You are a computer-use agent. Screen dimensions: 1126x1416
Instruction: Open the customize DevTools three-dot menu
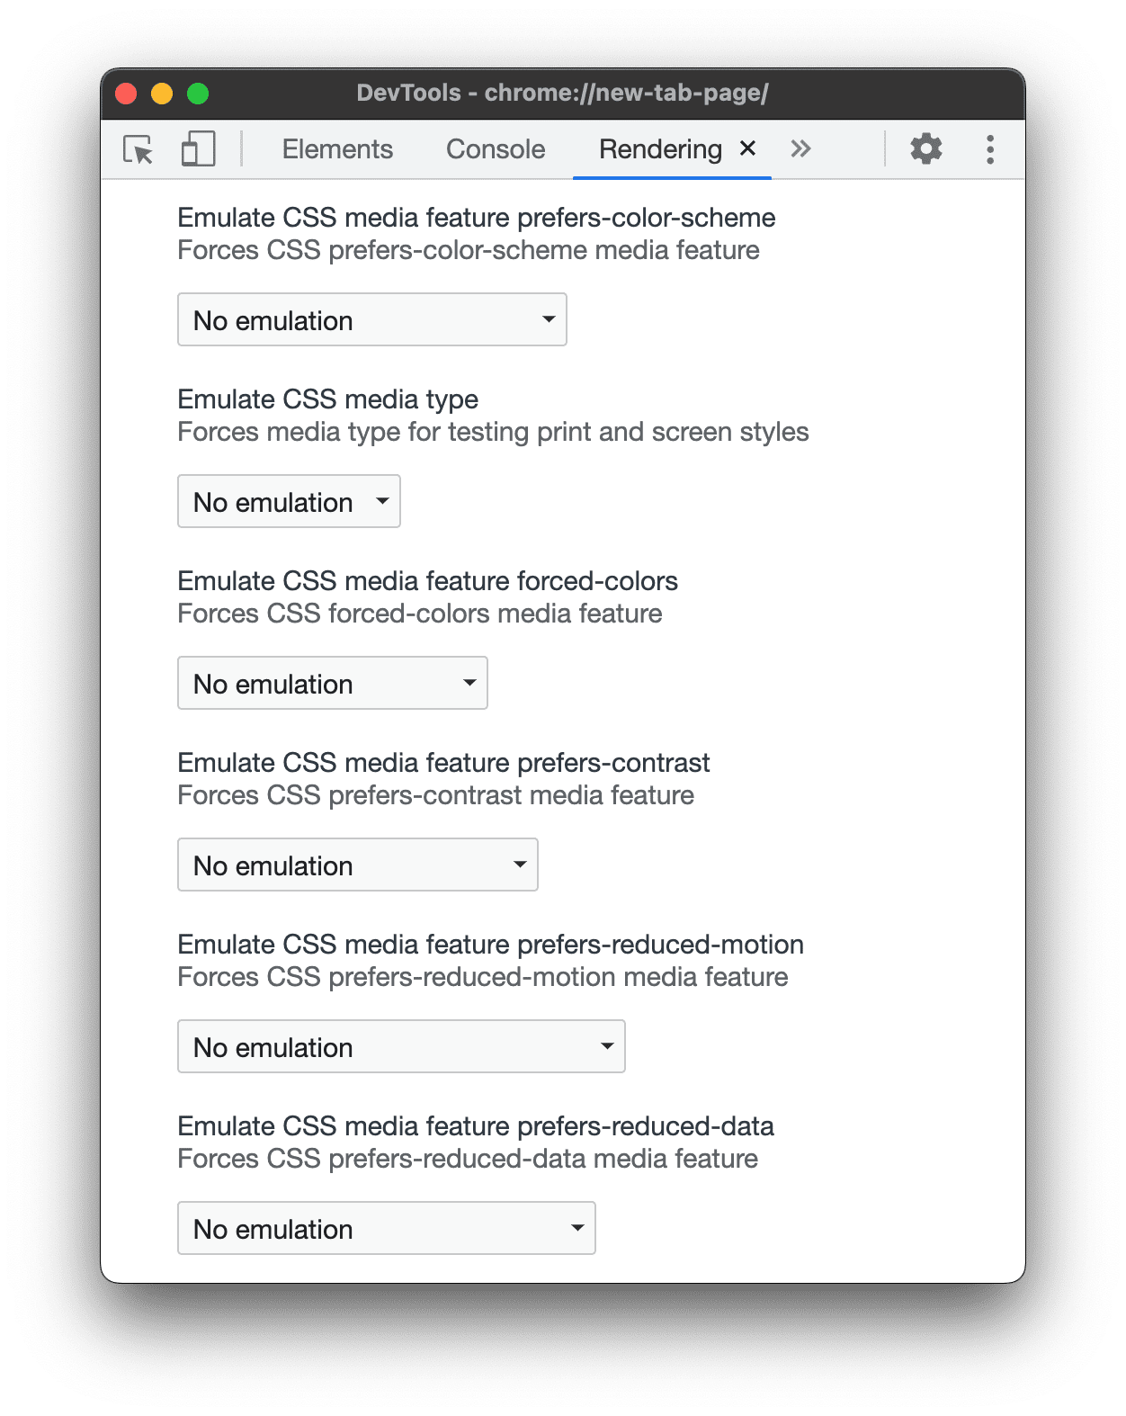click(989, 148)
